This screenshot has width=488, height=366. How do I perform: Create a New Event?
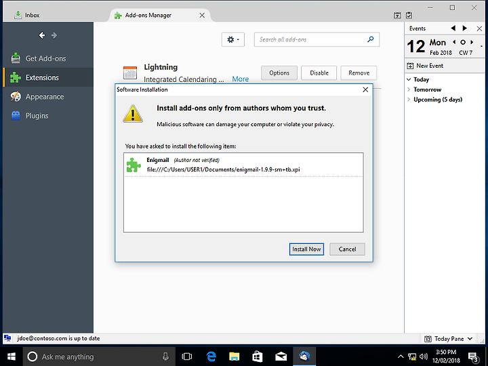click(425, 66)
